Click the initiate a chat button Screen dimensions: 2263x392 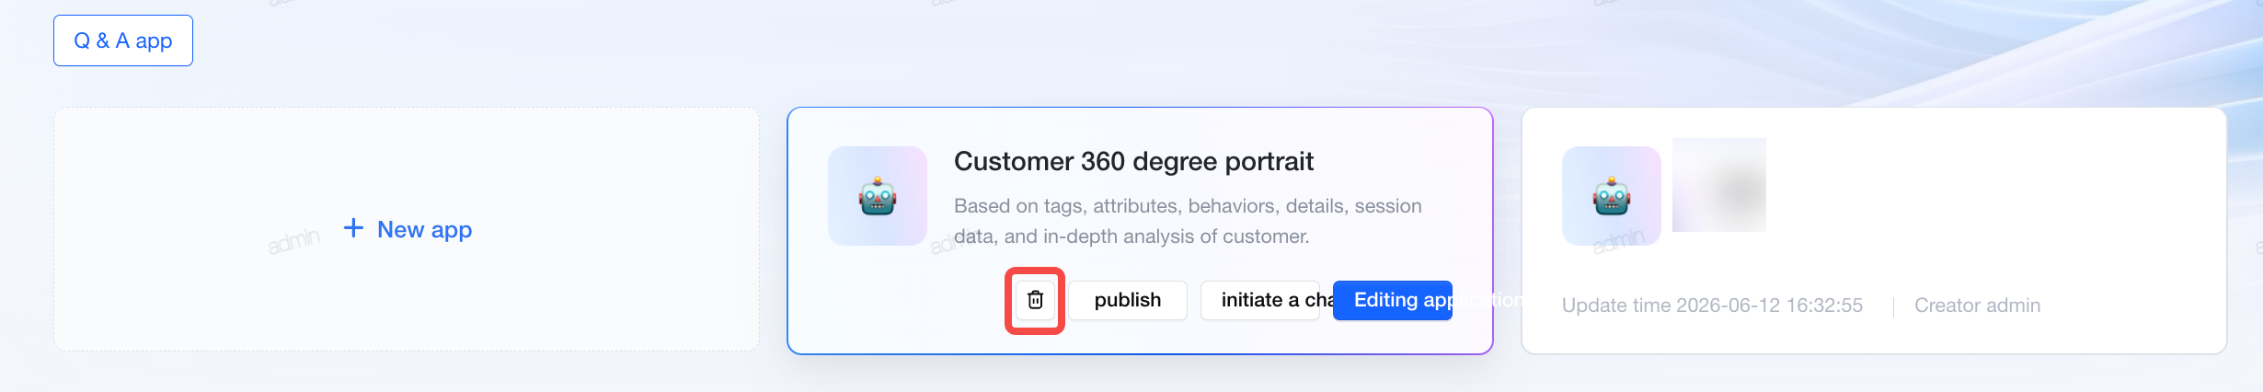pos(1260,300)
